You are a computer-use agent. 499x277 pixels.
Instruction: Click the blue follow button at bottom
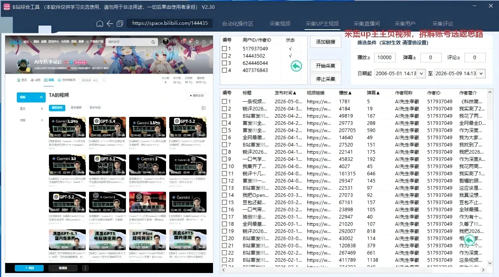coord(29,268)
